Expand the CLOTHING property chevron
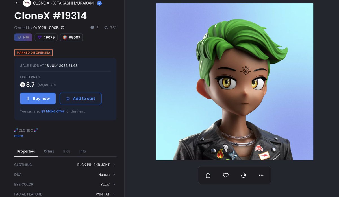Image resolution: width=339 pixels, height=197 pixels. click(114, 165)
